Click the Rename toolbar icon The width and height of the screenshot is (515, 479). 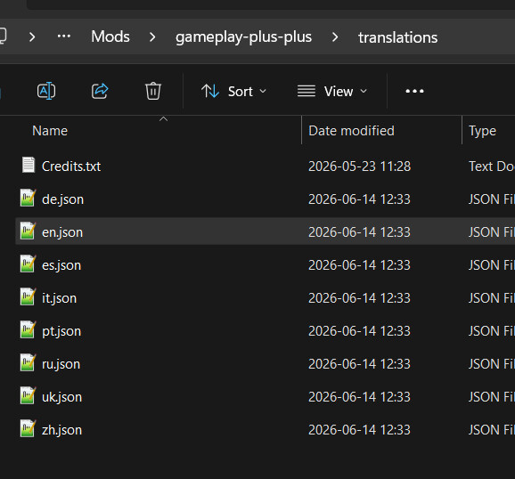click(46, 91)
